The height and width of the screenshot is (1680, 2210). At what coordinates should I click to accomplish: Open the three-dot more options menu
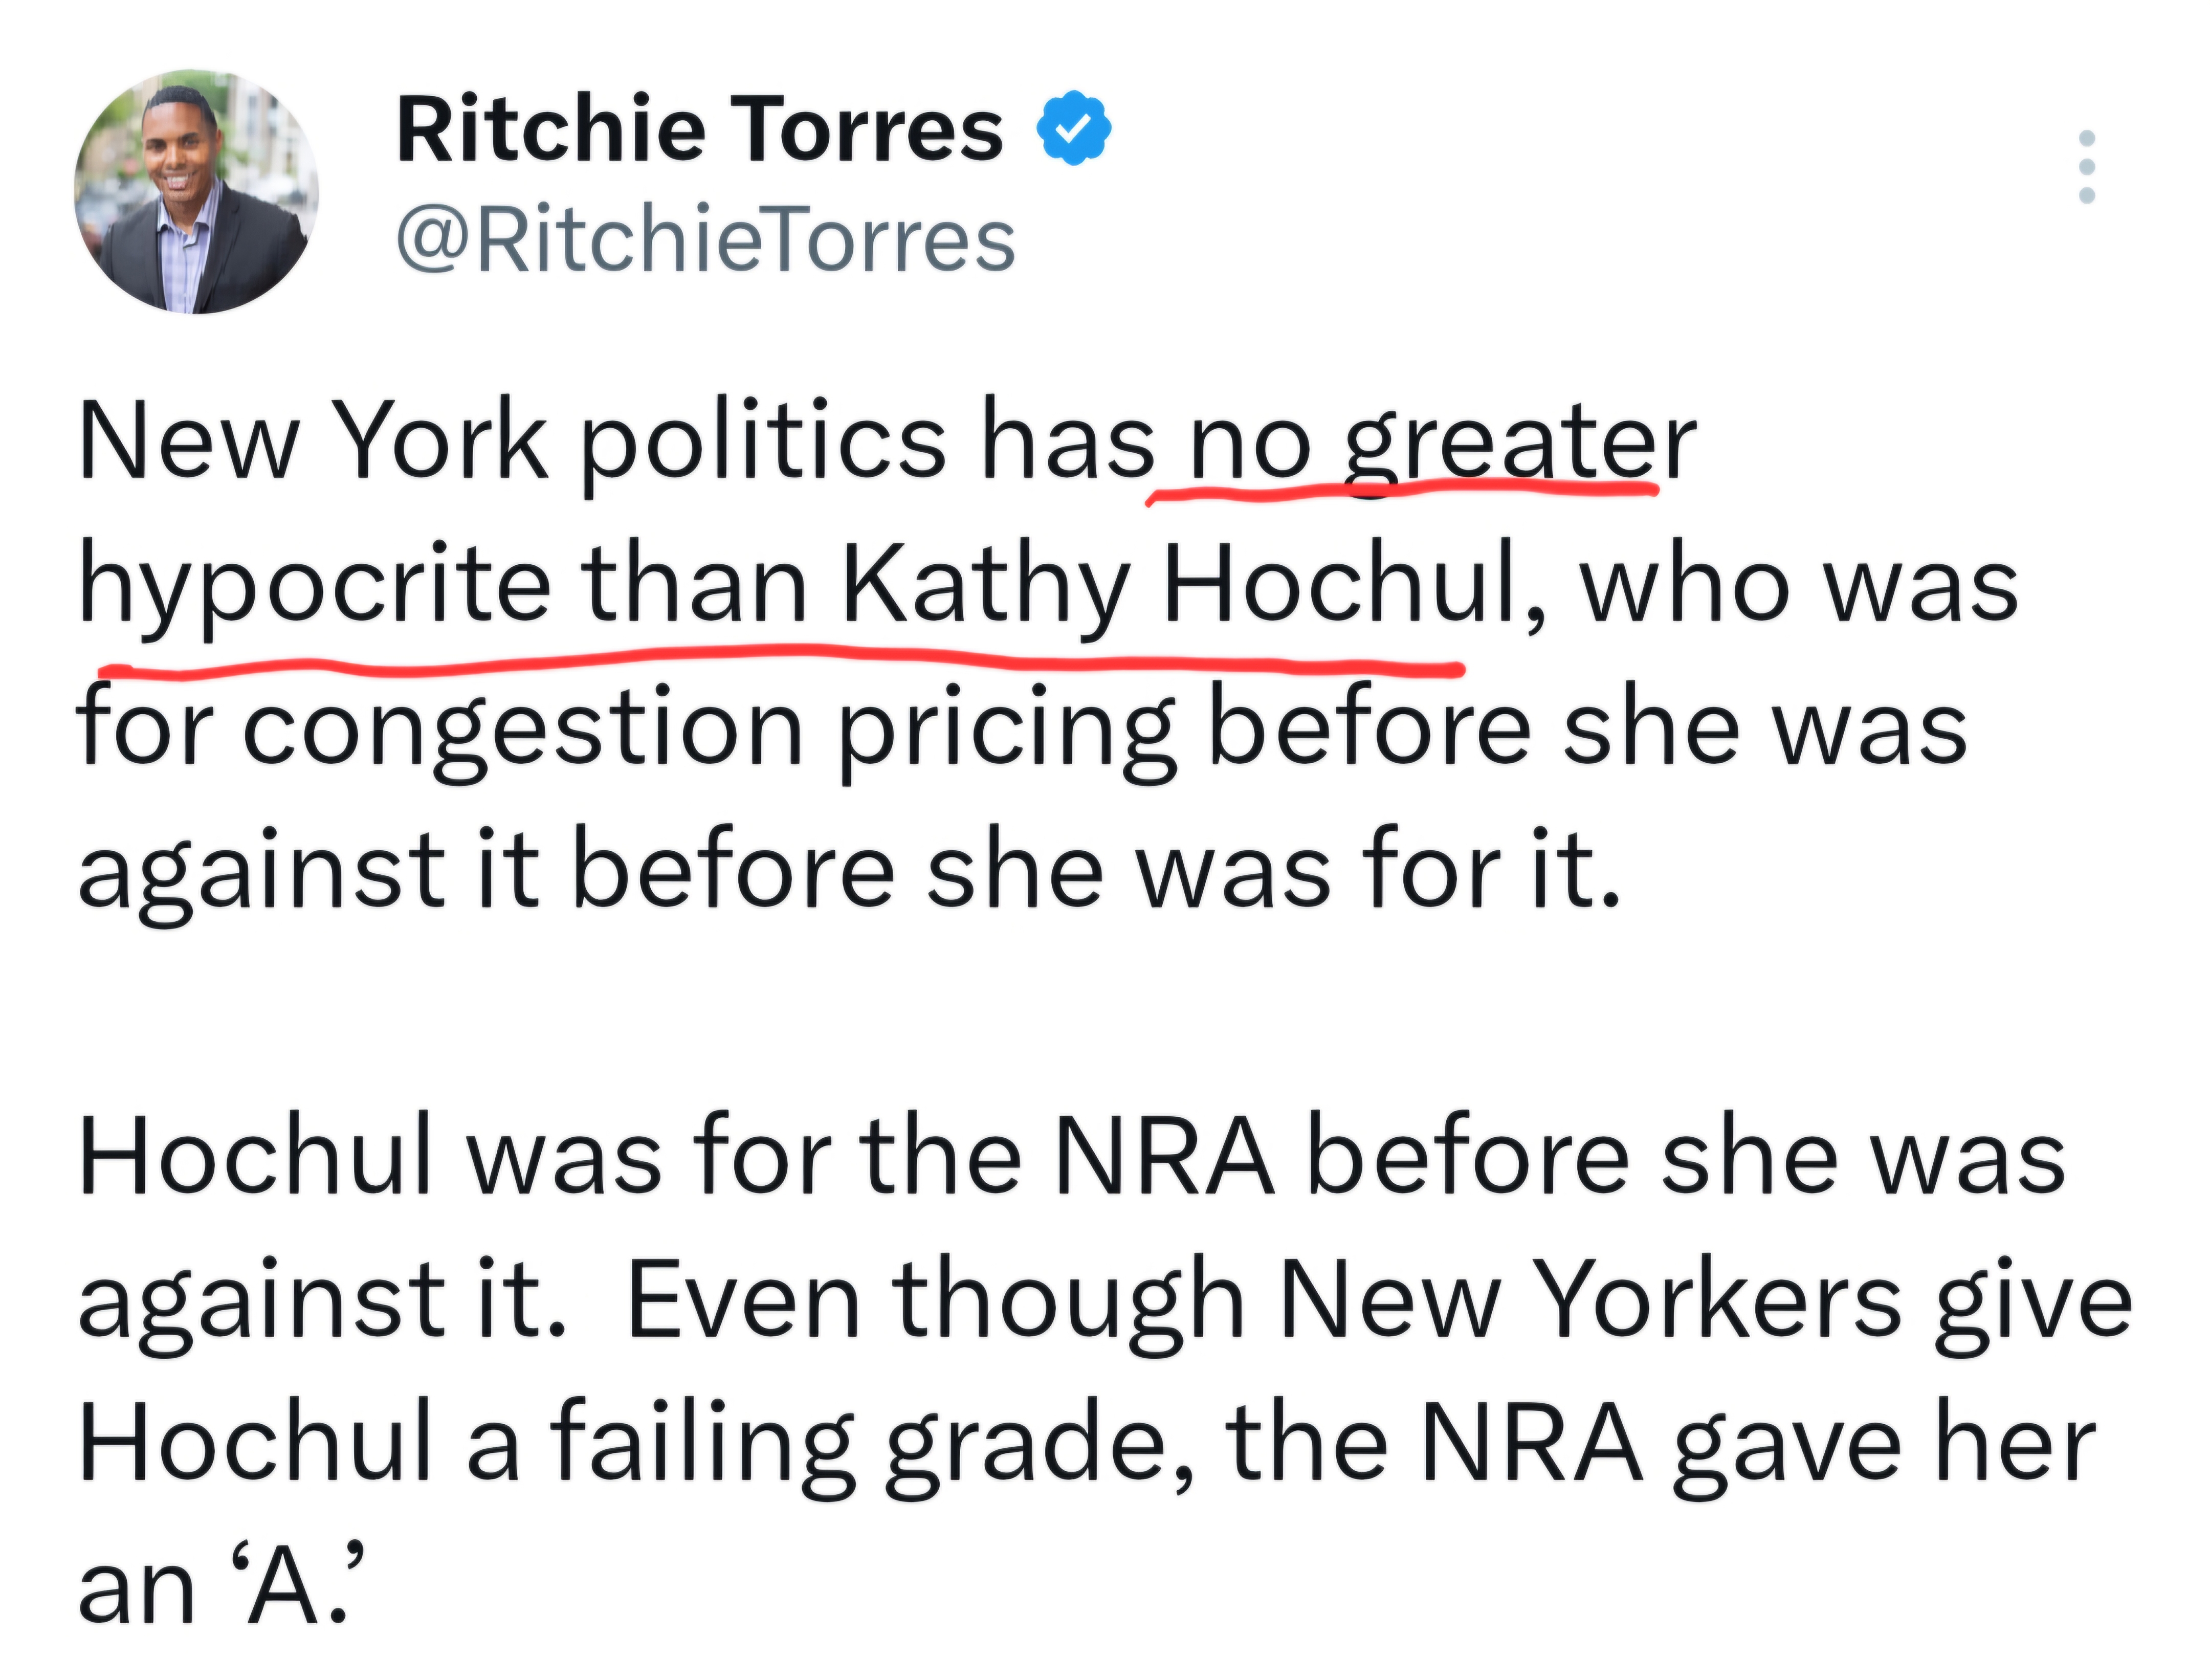[x=2086, y=180]
